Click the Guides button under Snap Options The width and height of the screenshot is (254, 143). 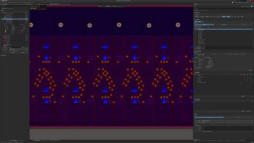(199, 22)
